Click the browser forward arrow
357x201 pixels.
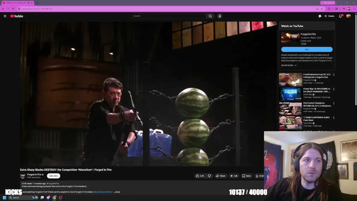8,9
